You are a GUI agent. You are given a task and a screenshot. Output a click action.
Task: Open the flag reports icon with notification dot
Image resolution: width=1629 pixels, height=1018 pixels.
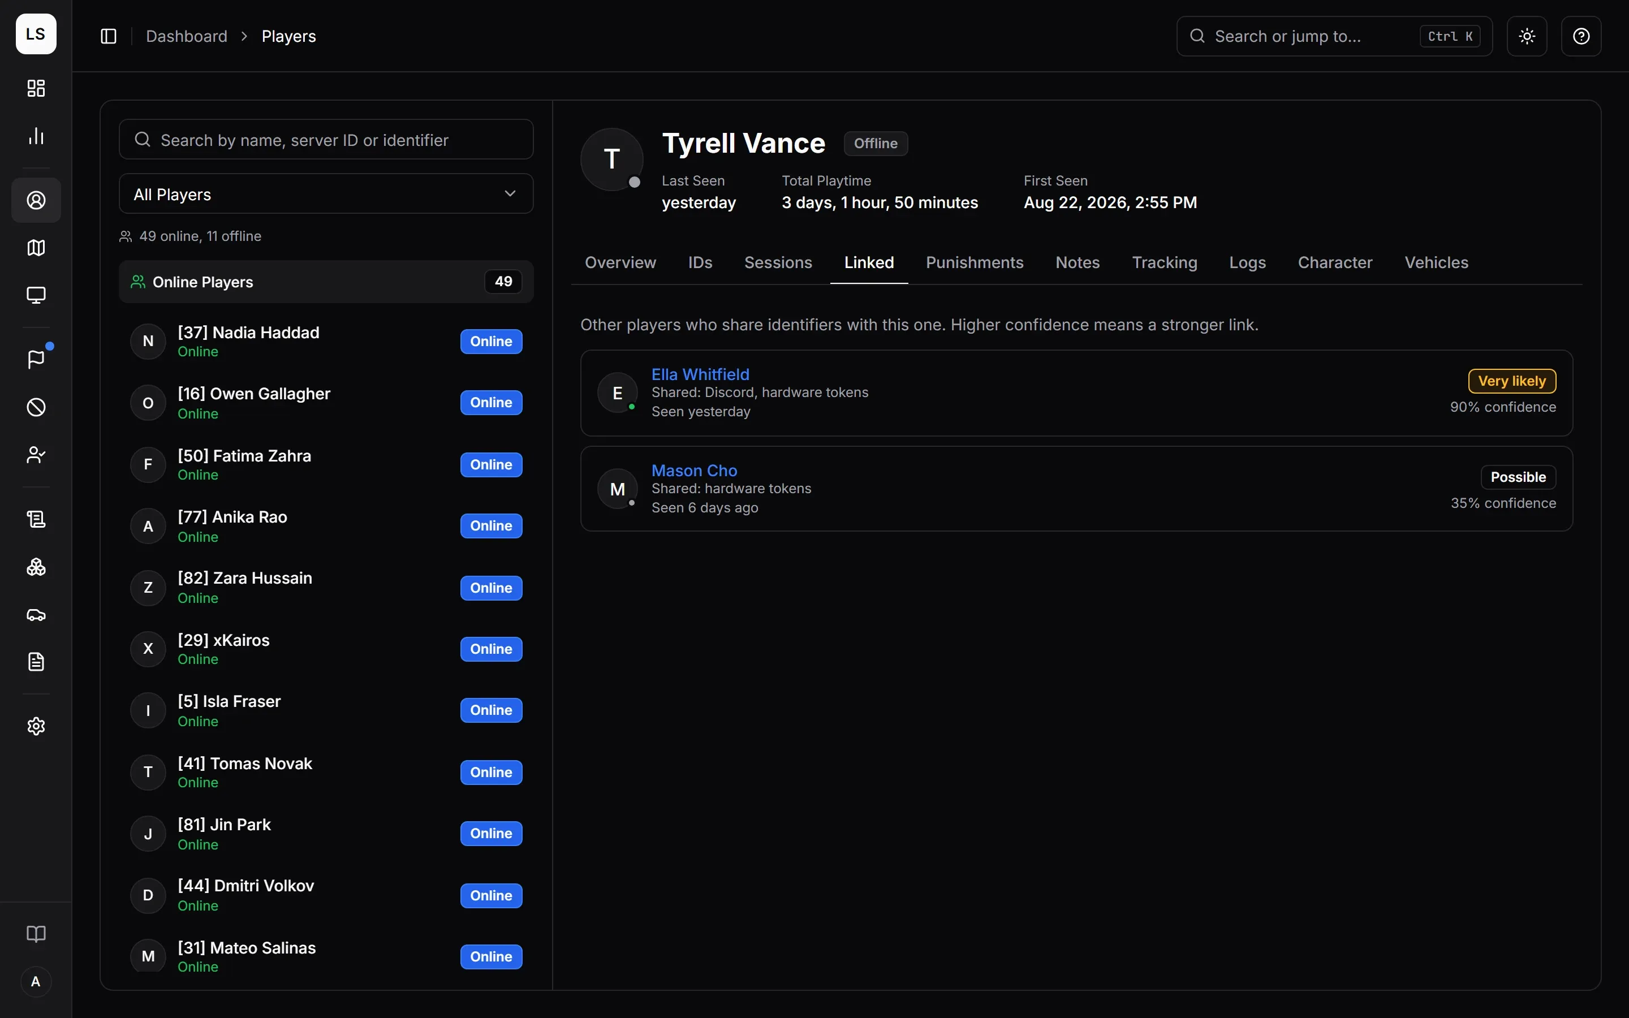tap(36, 360)
